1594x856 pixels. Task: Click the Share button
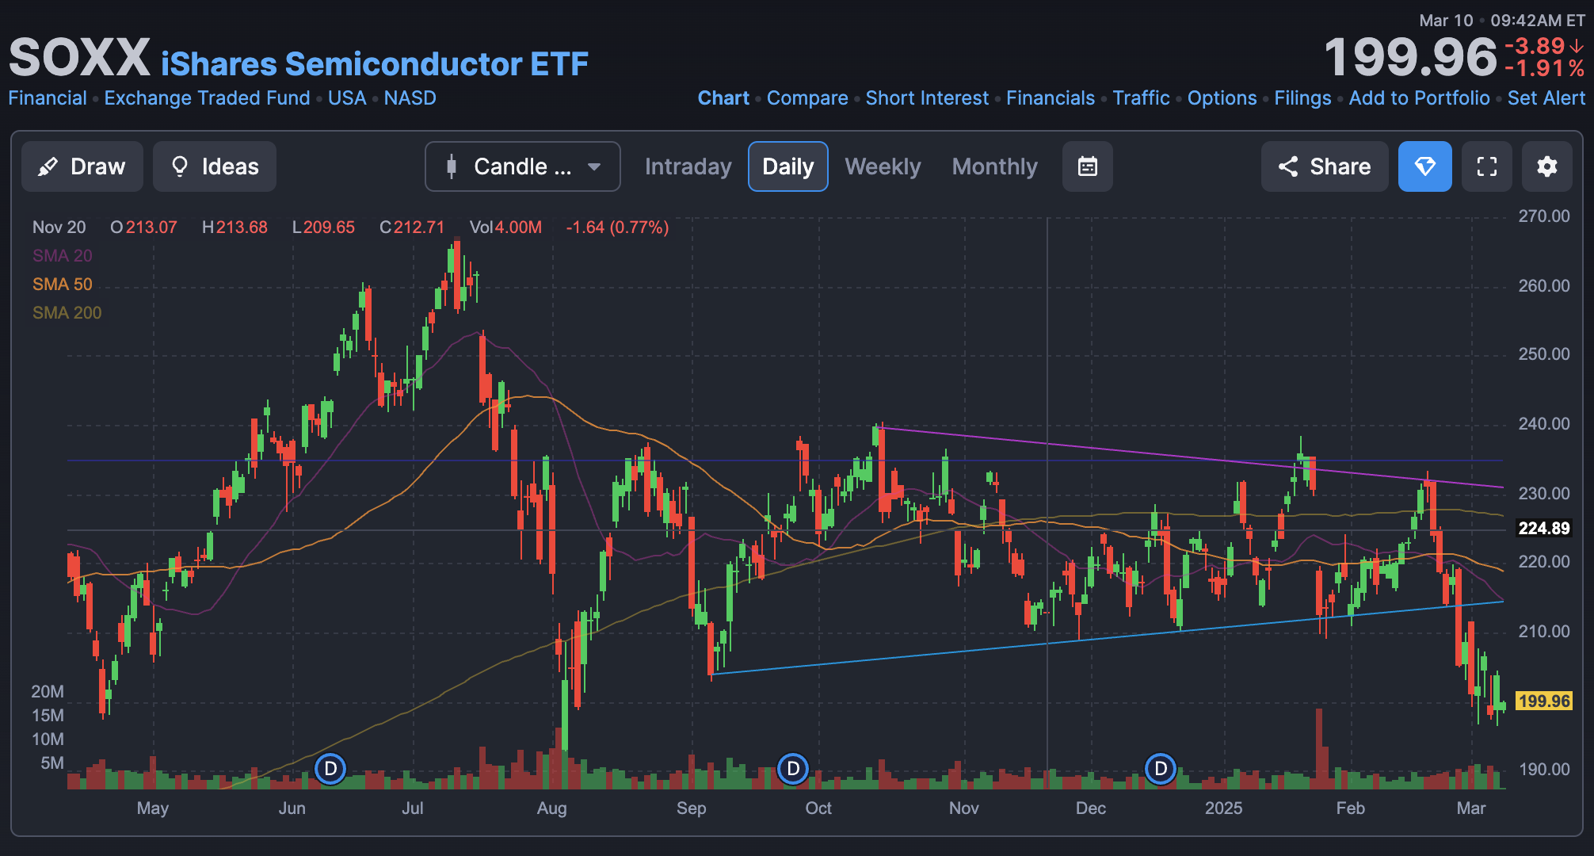(x=1325, y=166)
